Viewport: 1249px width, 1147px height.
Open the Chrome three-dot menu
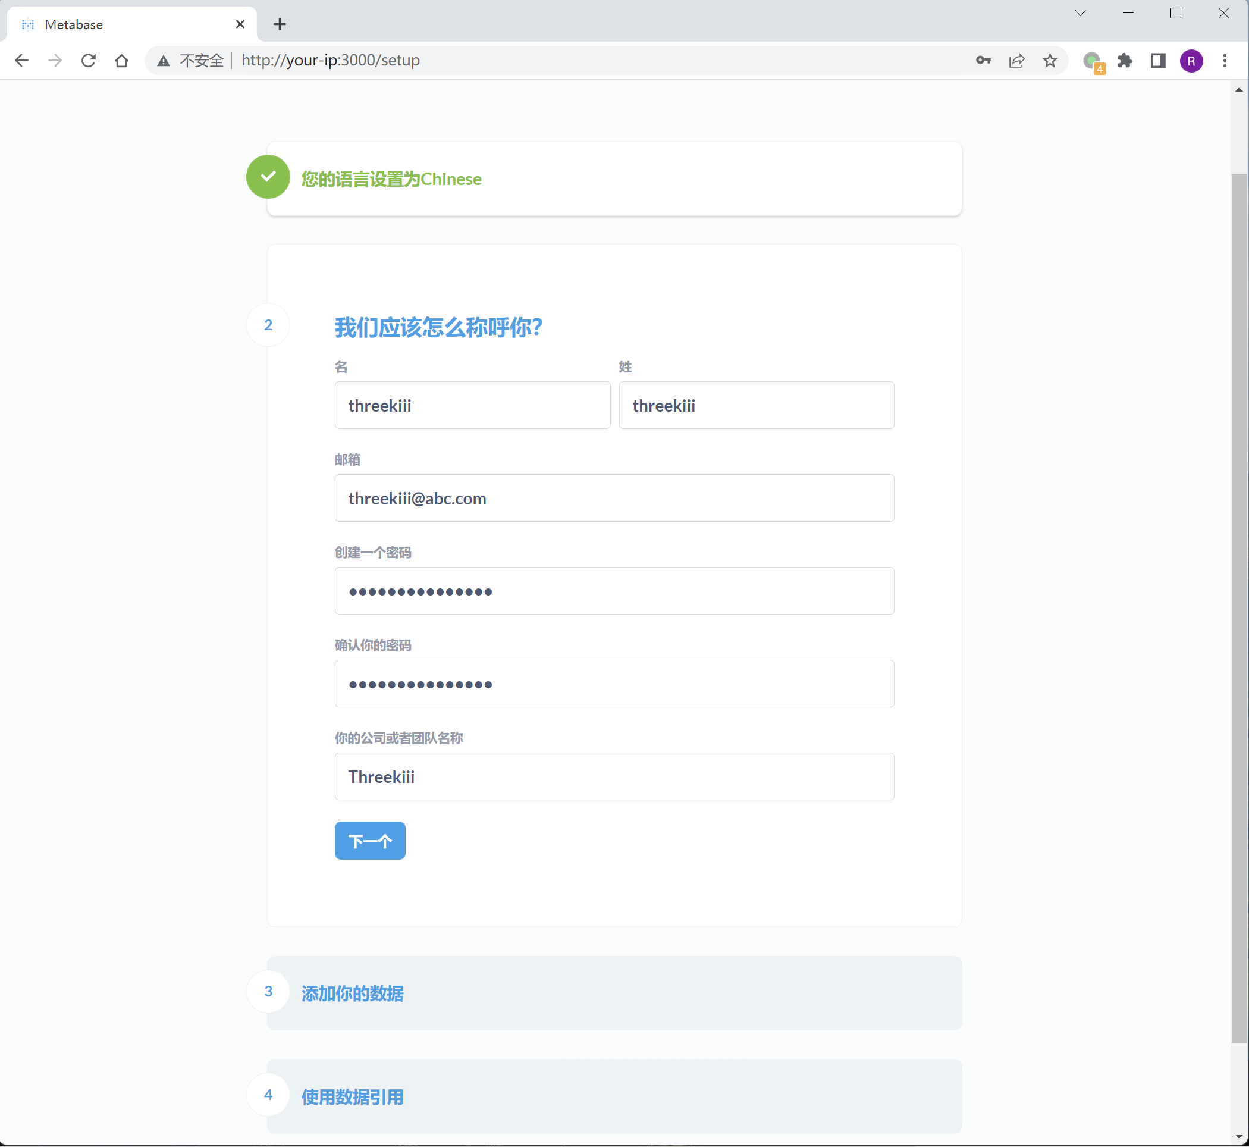point(1225,60)
